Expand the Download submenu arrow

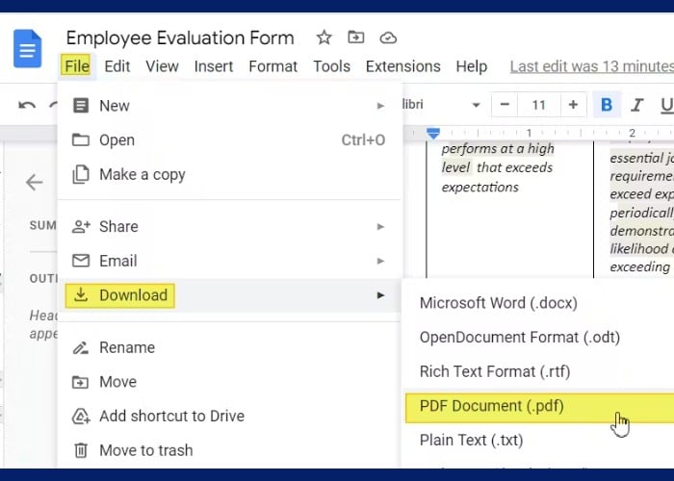click(380, 295)
